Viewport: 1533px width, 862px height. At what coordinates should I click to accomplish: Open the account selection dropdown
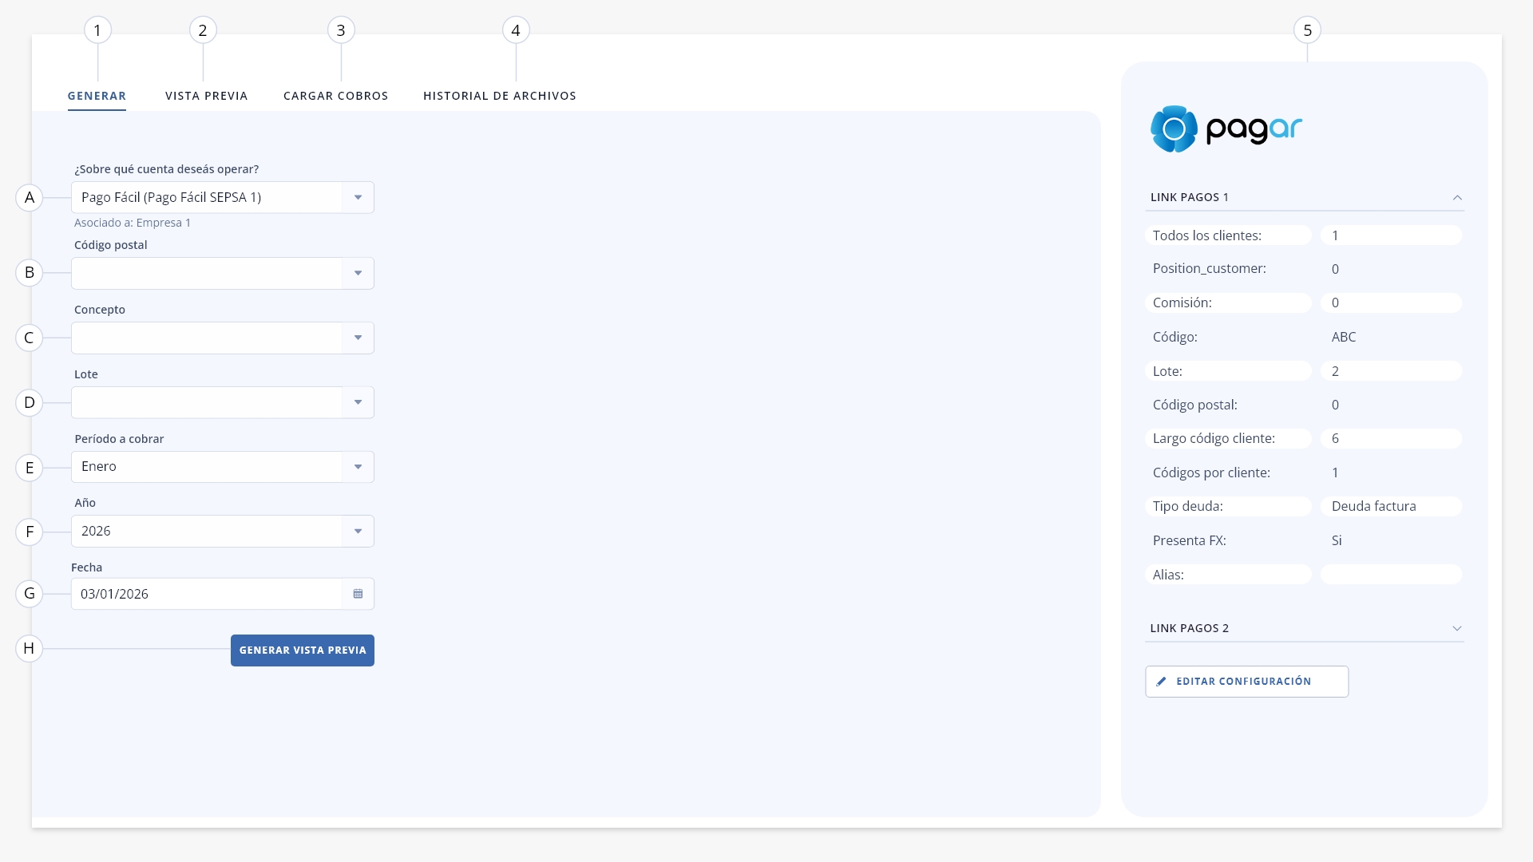coord(223,197)
